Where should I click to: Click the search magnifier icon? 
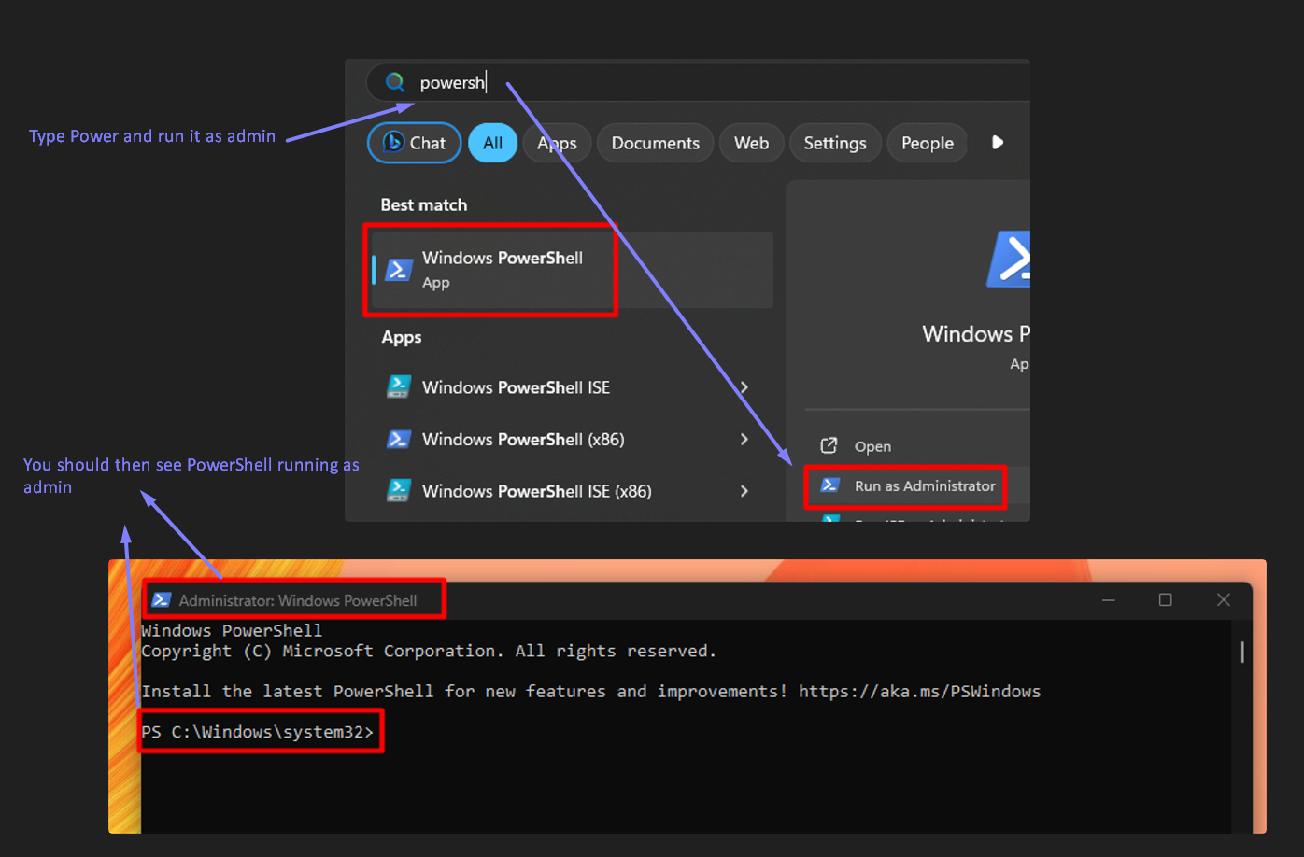[395, 82]
